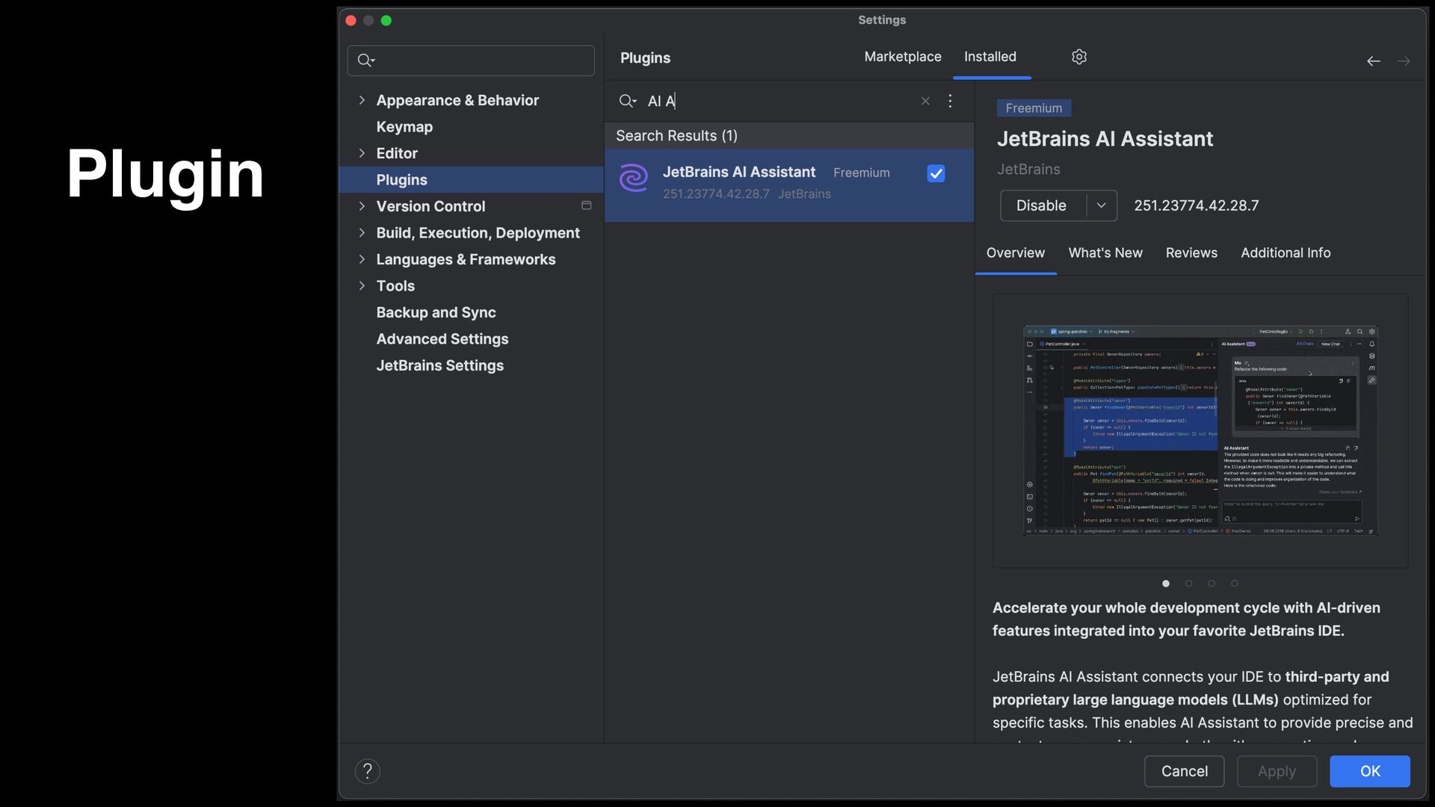Open the plugins gear settings menu

[1078, 57]
